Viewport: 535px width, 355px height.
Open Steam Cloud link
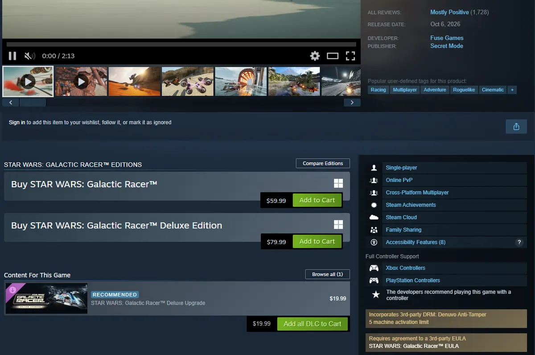[x=401, y=218]
